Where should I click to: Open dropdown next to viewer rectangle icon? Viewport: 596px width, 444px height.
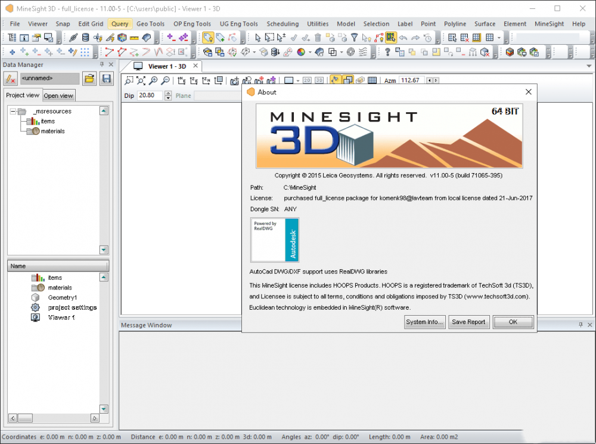pos(298,81)
